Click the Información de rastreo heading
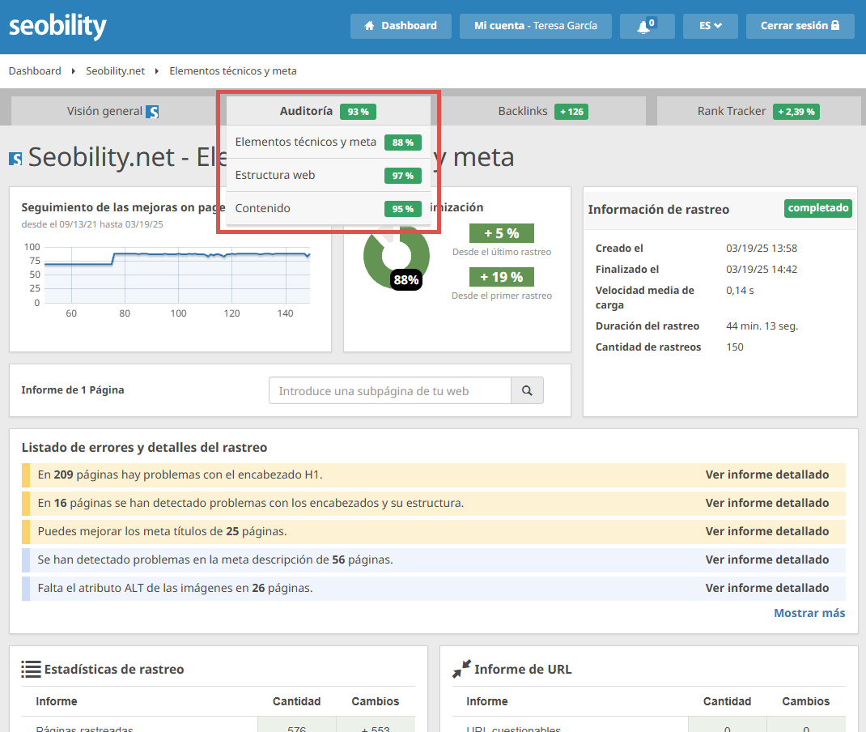 pos(658,210)
